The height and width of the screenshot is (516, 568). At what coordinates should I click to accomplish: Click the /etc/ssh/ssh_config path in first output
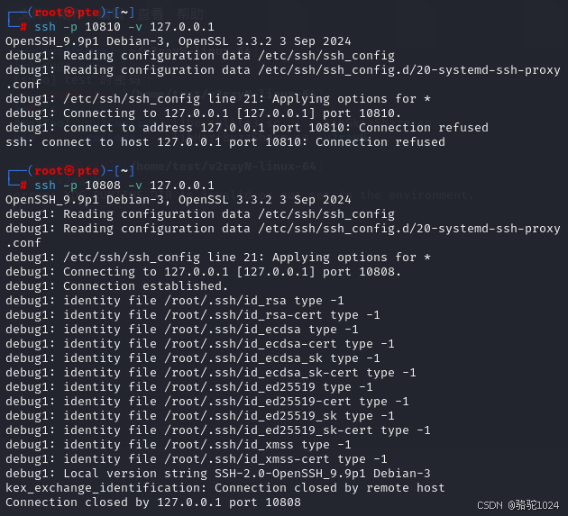click(x=326, y=56)
